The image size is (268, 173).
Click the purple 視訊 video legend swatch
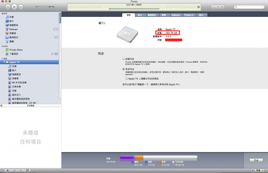point(132,162)
